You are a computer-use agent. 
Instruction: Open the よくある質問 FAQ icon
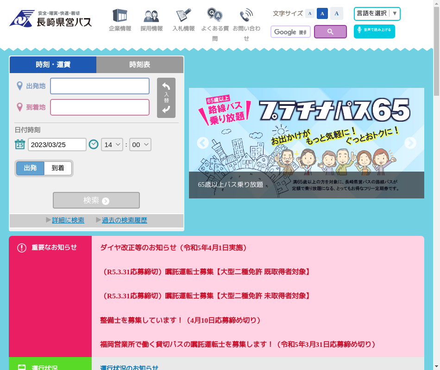[x=214, y=16]
